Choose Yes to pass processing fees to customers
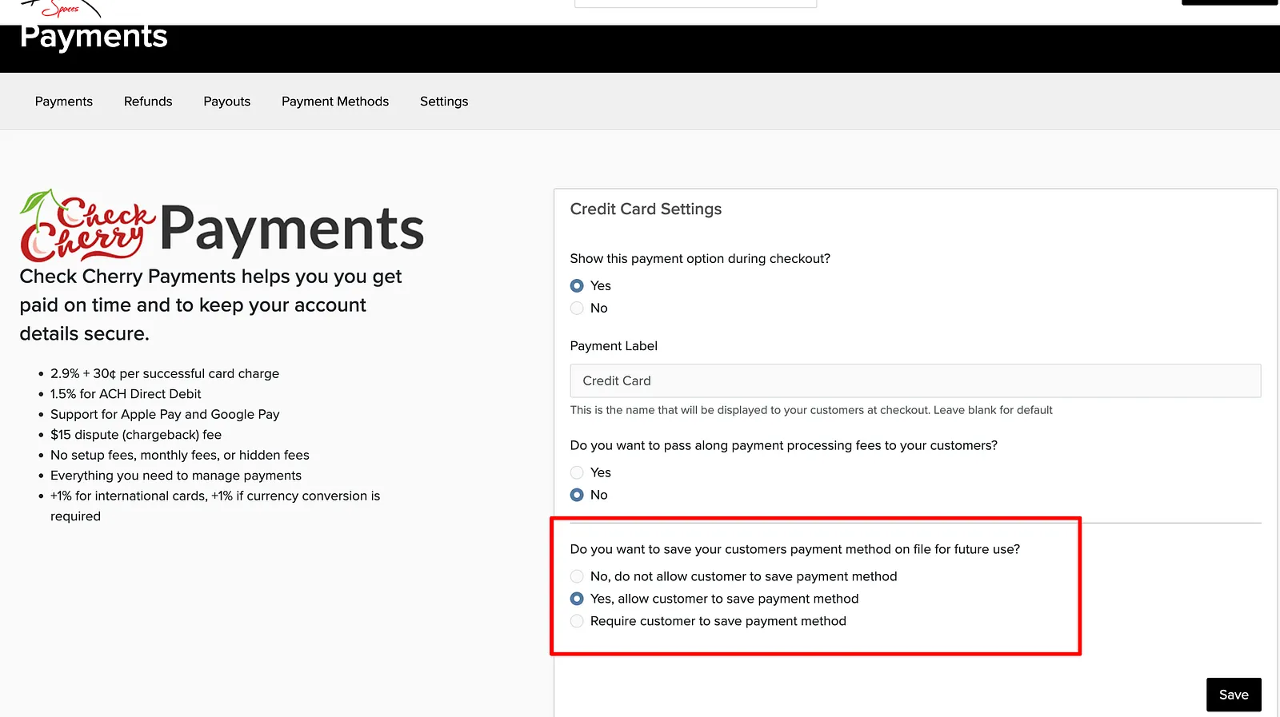This screenshot has width=1280, height=717. click(x=577, y=473)
